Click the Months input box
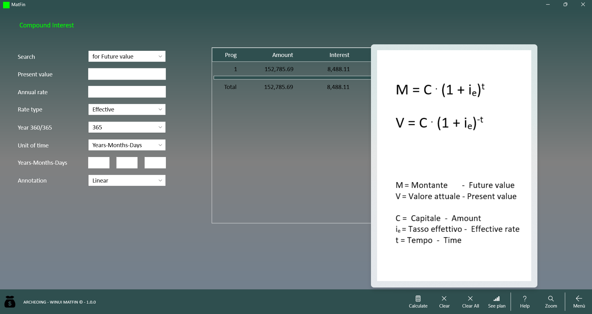 coord(127,163)
